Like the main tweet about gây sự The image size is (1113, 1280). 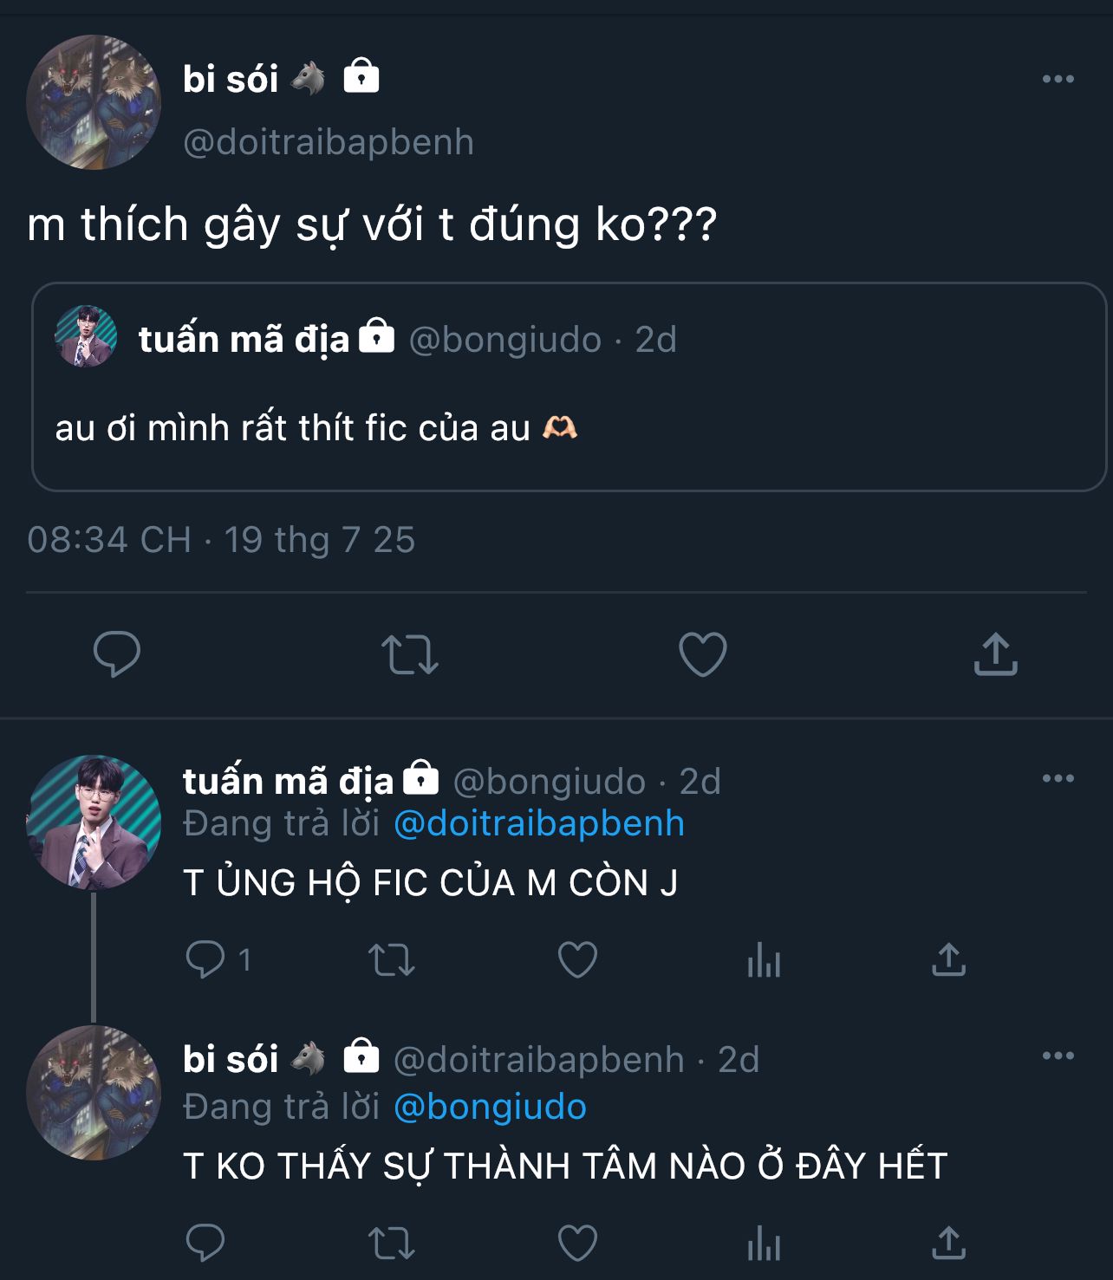(x=702, y=654)
